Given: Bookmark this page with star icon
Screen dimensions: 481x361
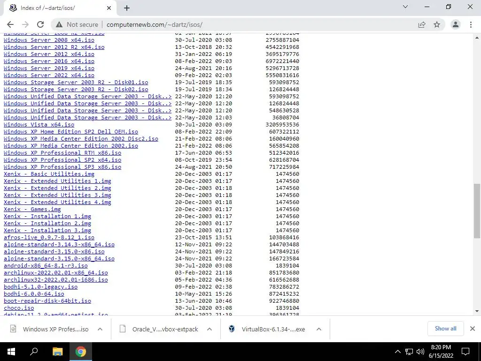Looking at the screenshot, I should click(437, 24).
